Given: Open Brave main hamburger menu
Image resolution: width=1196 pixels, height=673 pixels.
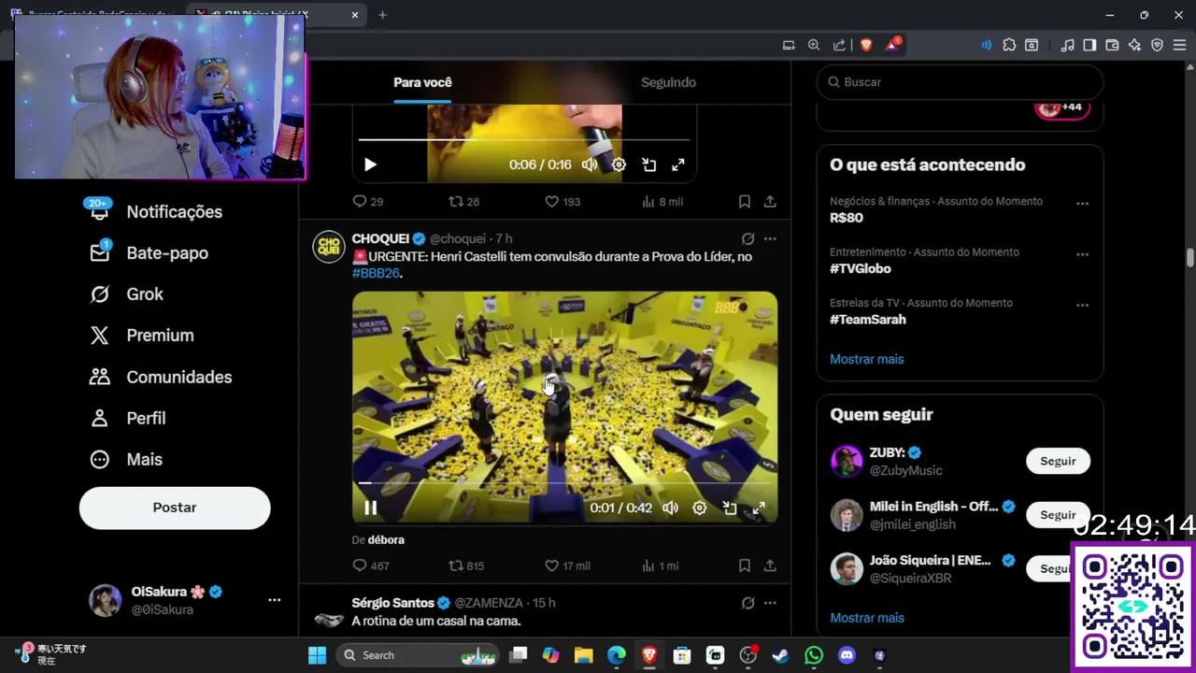Looking at the screenshot, I should click(1179, 45).
